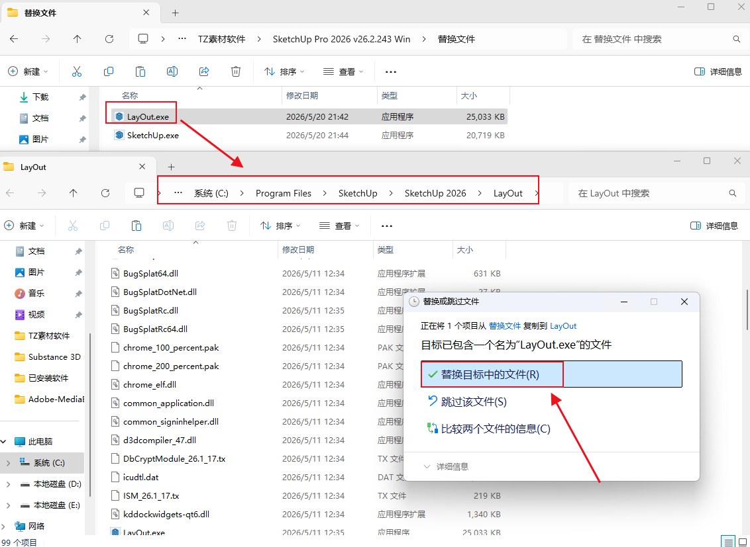
Task: Go up one level in LayOut window
Action: coord(73,193)
